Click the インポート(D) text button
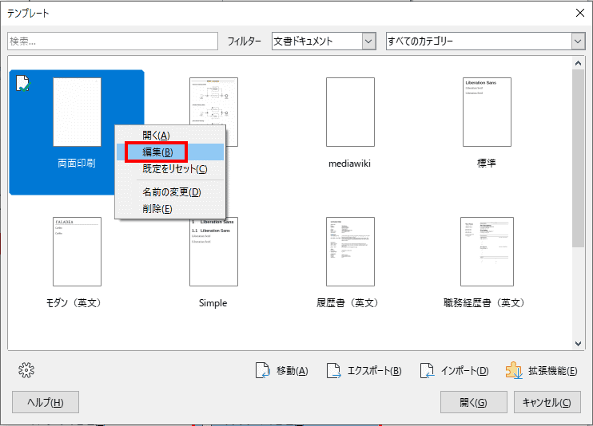The image size is (593, 426). (465, 371)
